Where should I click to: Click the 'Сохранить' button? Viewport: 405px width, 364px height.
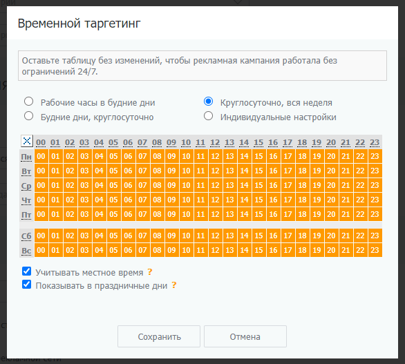pos(159,336)
